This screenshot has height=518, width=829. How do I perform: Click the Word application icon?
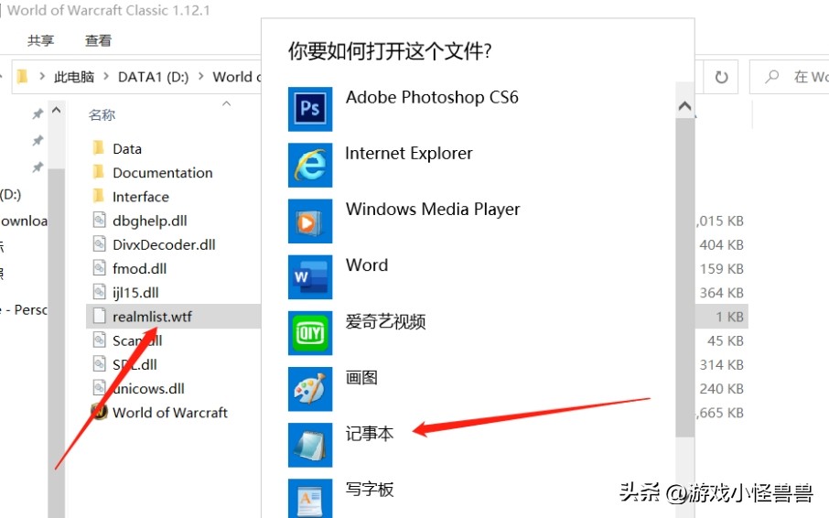coord(310,277)
